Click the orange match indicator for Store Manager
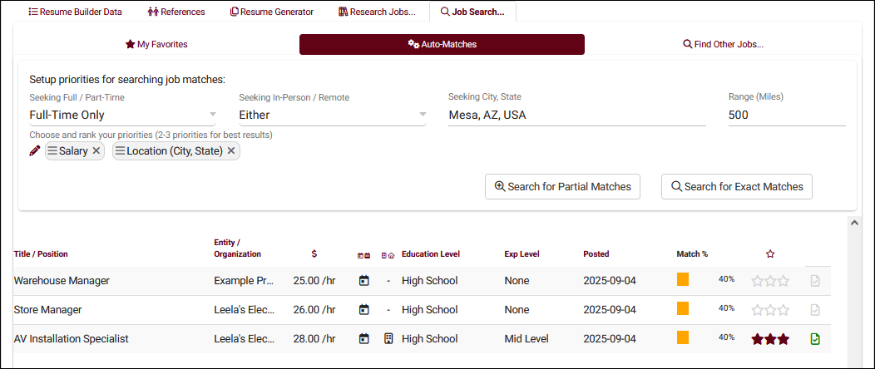The height and width of the screenshot is (369, 875). tap(683, 309)
